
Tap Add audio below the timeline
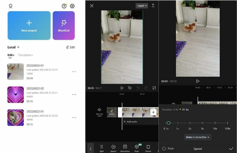130,122
